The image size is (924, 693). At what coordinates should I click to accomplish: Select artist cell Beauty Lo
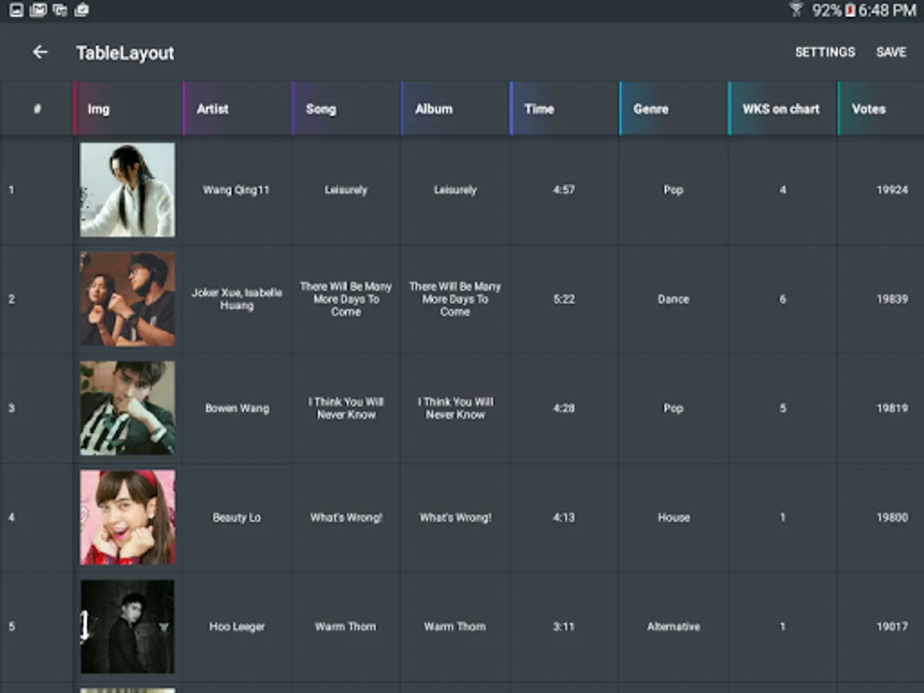point(236,517)
